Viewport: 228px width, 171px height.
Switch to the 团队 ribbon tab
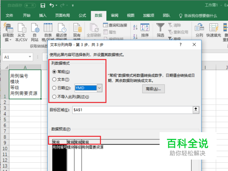click(166, 16)
